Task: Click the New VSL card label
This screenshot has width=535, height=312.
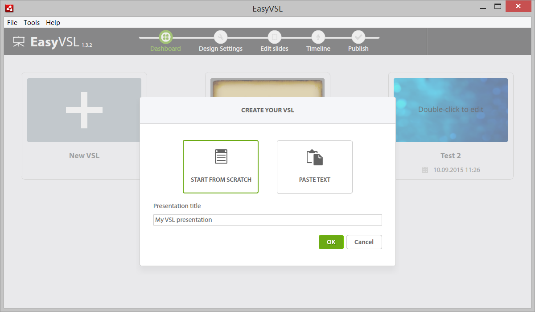Action: 84,156
